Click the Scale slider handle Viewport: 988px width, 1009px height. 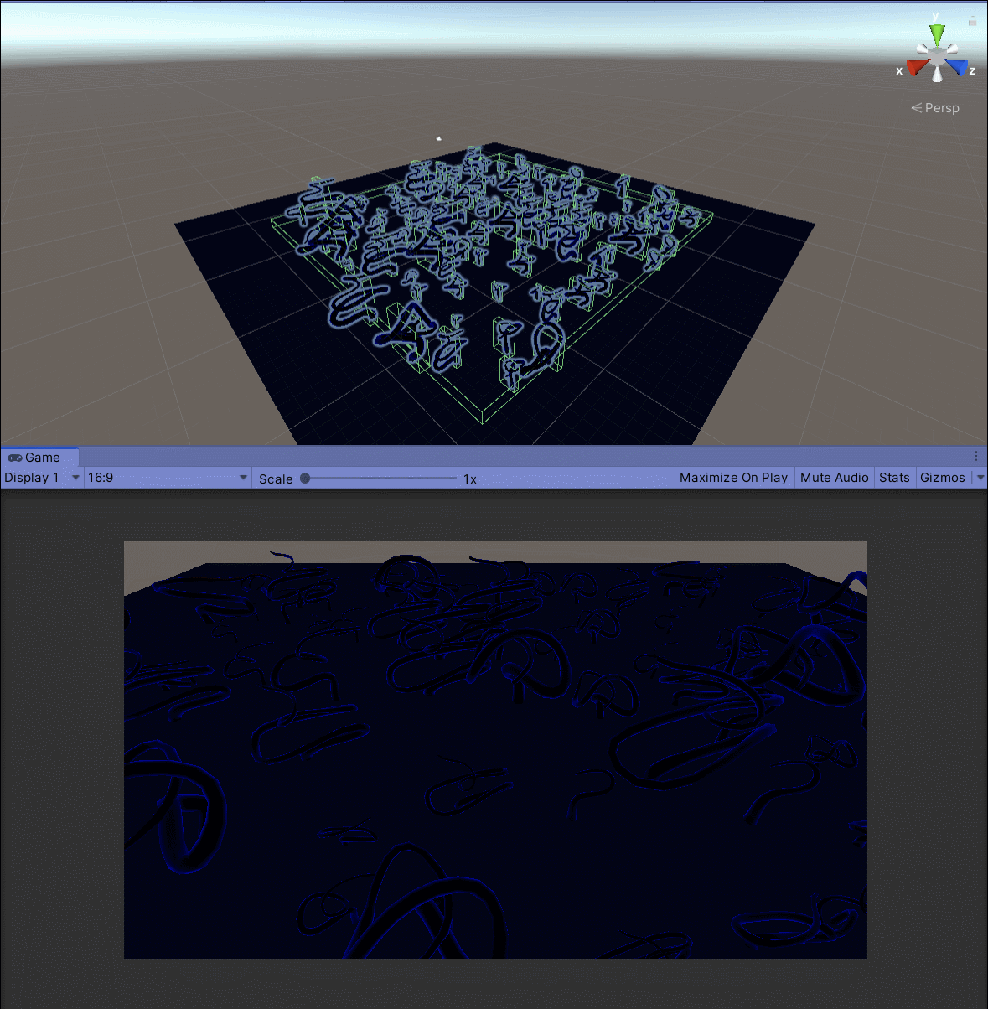[x=305, y=479]
